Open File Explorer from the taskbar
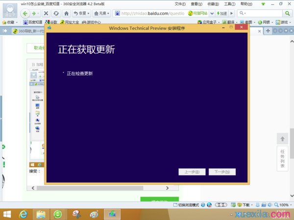Viewport: 294px width, 220px height. click(41, 215)
